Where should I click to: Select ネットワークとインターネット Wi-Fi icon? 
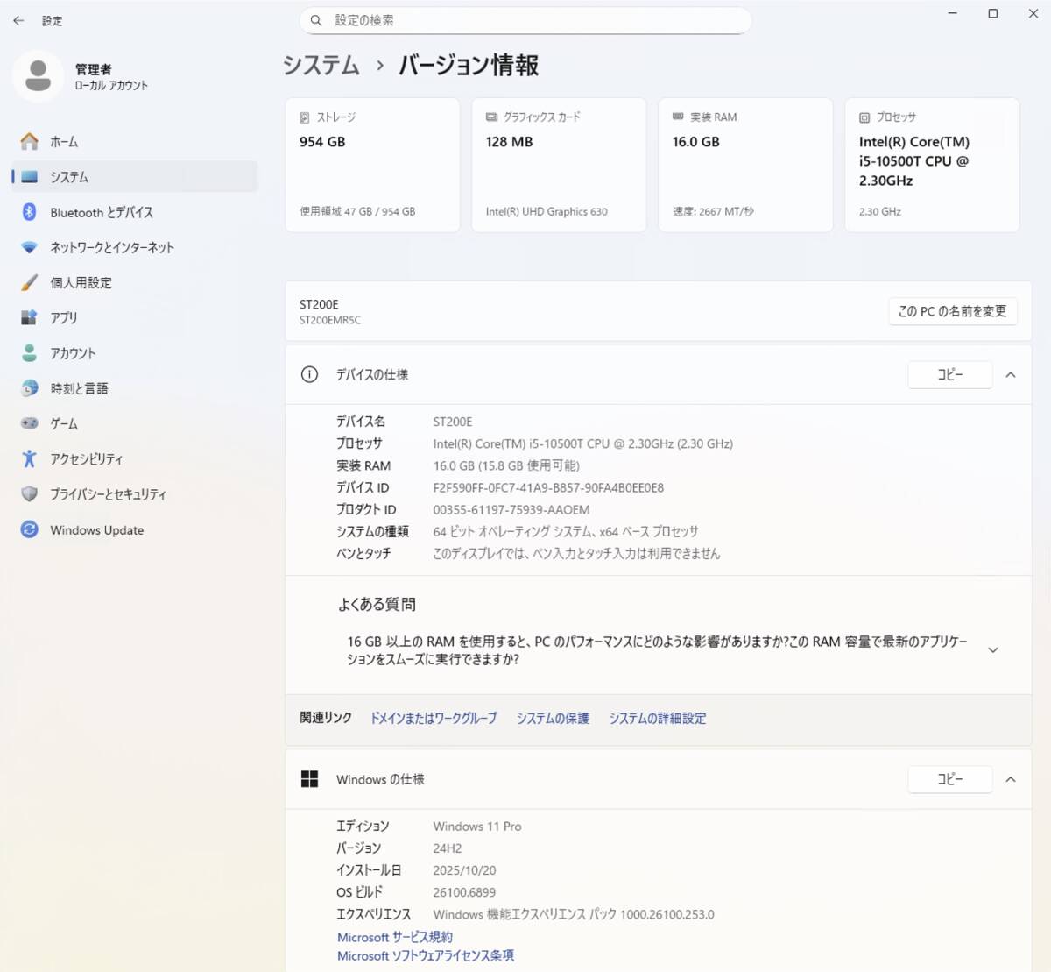click(x=30, y=247)
